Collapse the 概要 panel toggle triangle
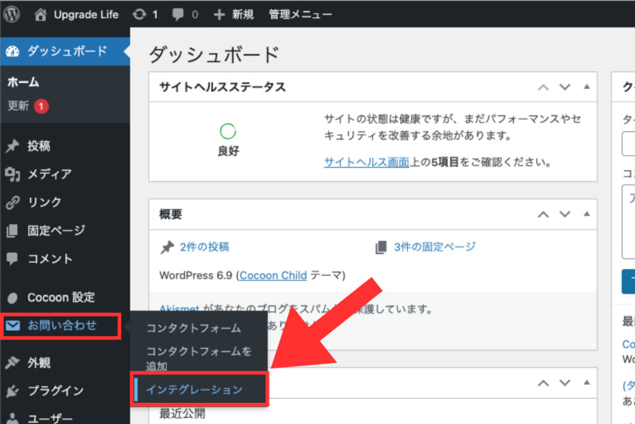 click(586, 214)
